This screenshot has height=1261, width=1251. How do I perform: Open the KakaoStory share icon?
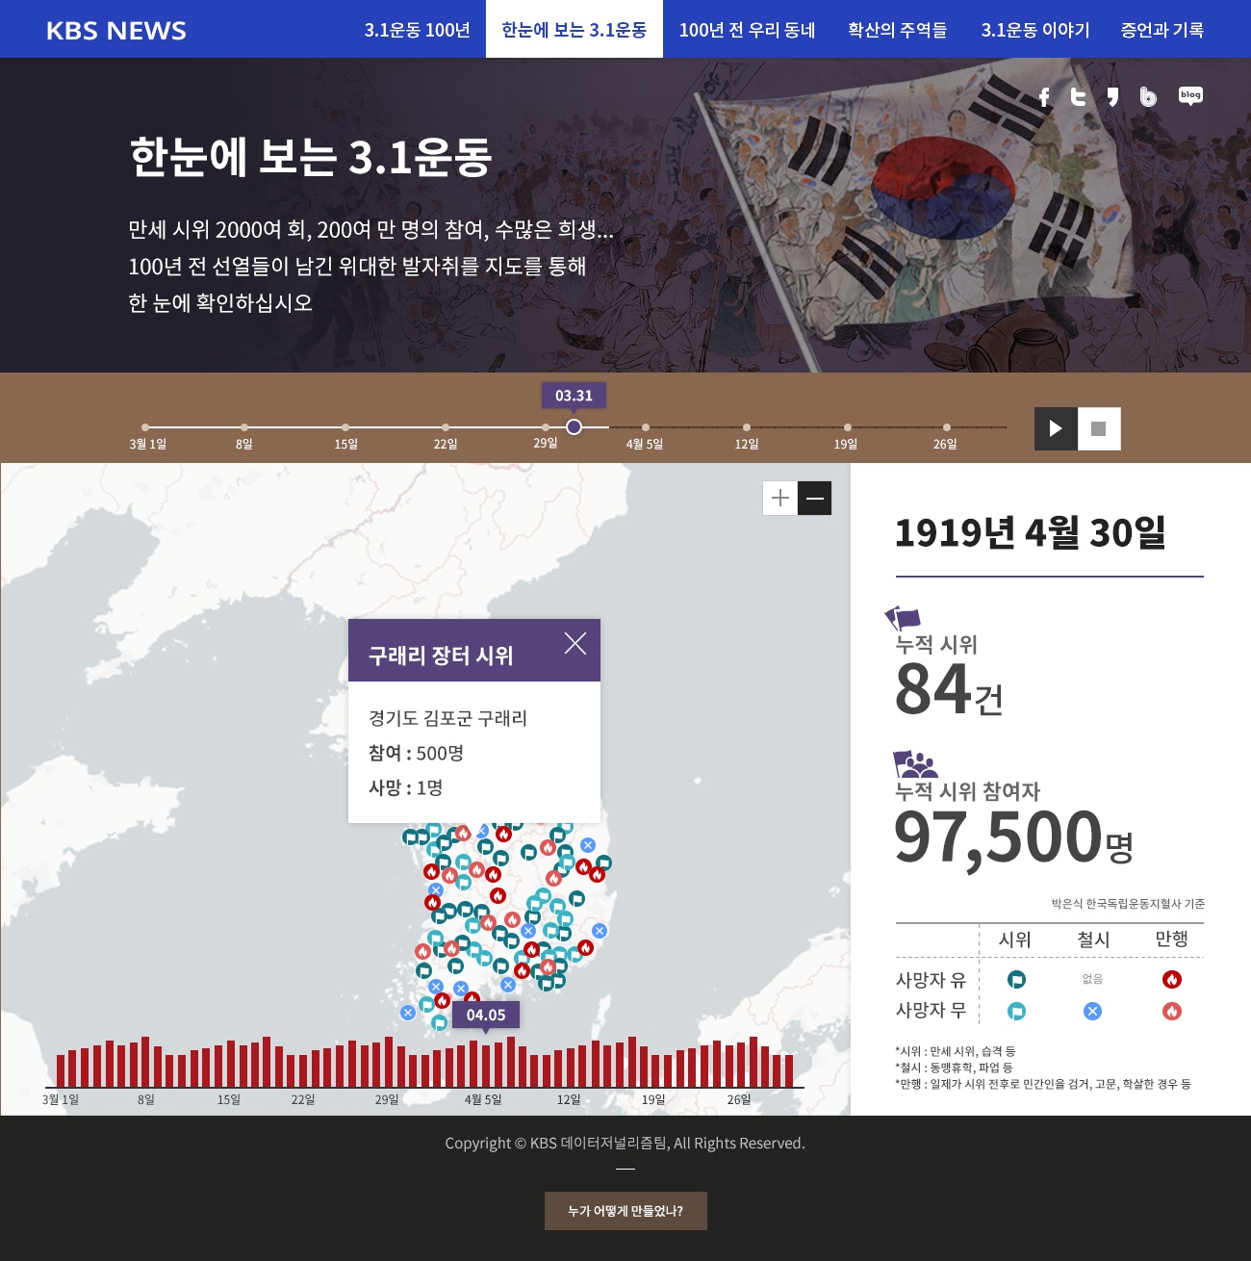pyautogui.click(x=1114, y=96)
